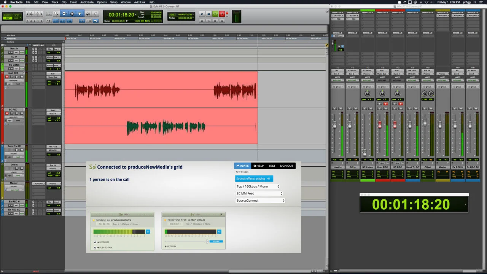Screen dimensions: 487x274
Task: Click the SC Listen pan knob in Mix window
Action: pos(367,94)
